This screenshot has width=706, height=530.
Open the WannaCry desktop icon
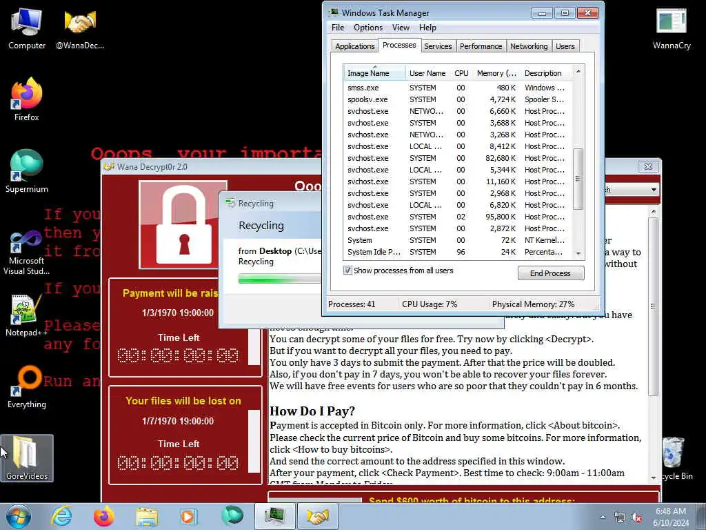coord(672,28)
